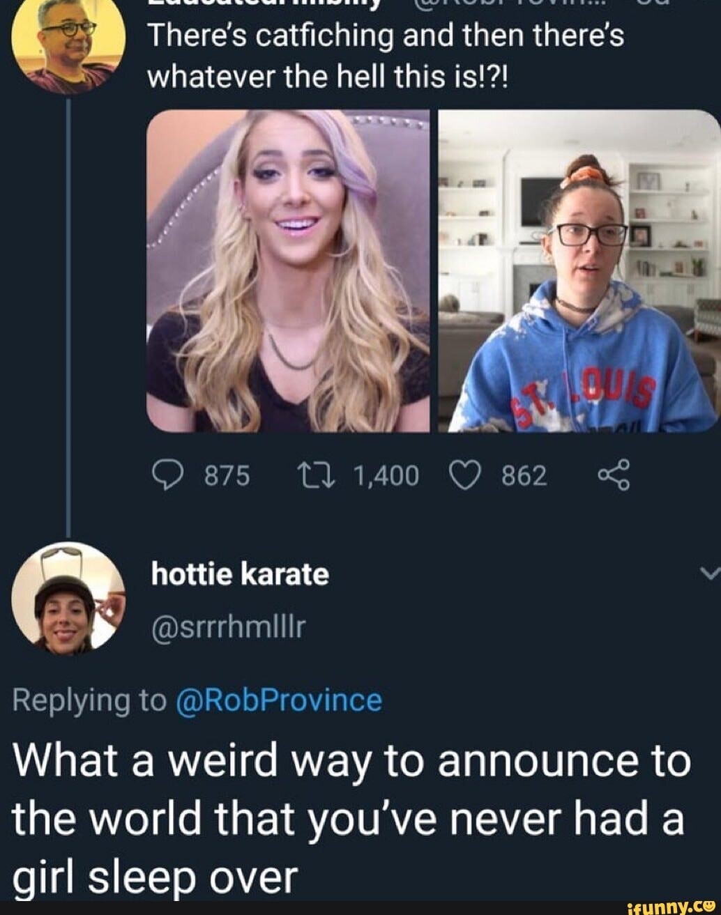This screenshot has height=915, width=721.
Task: Select the reply text about girl sleepover
Action: click(349, 819)
